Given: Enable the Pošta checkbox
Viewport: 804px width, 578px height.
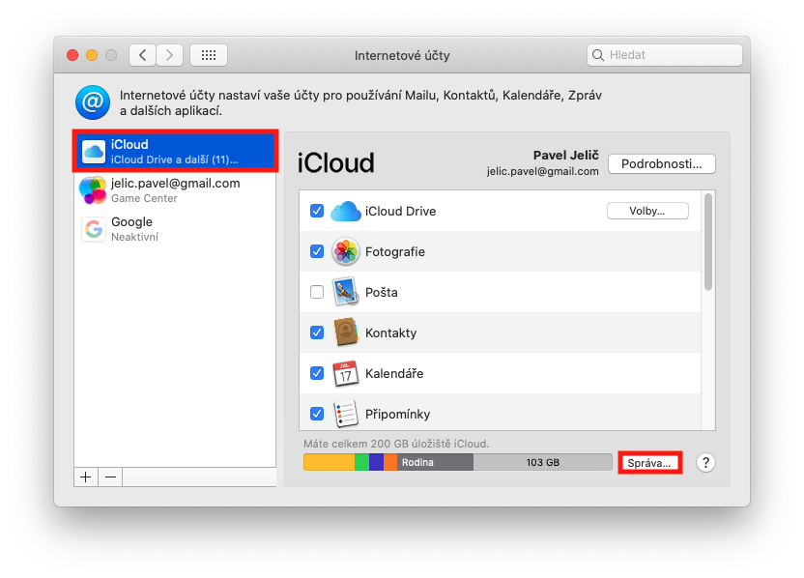Looking at the screenshot, I should 317,292.
